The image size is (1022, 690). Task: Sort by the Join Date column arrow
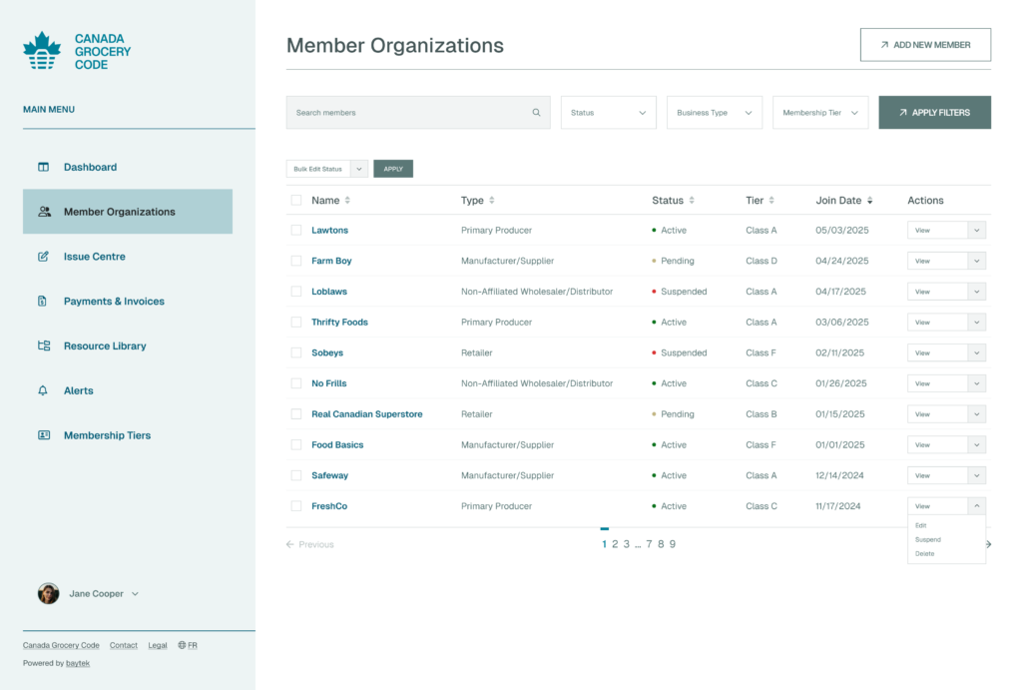869,201
